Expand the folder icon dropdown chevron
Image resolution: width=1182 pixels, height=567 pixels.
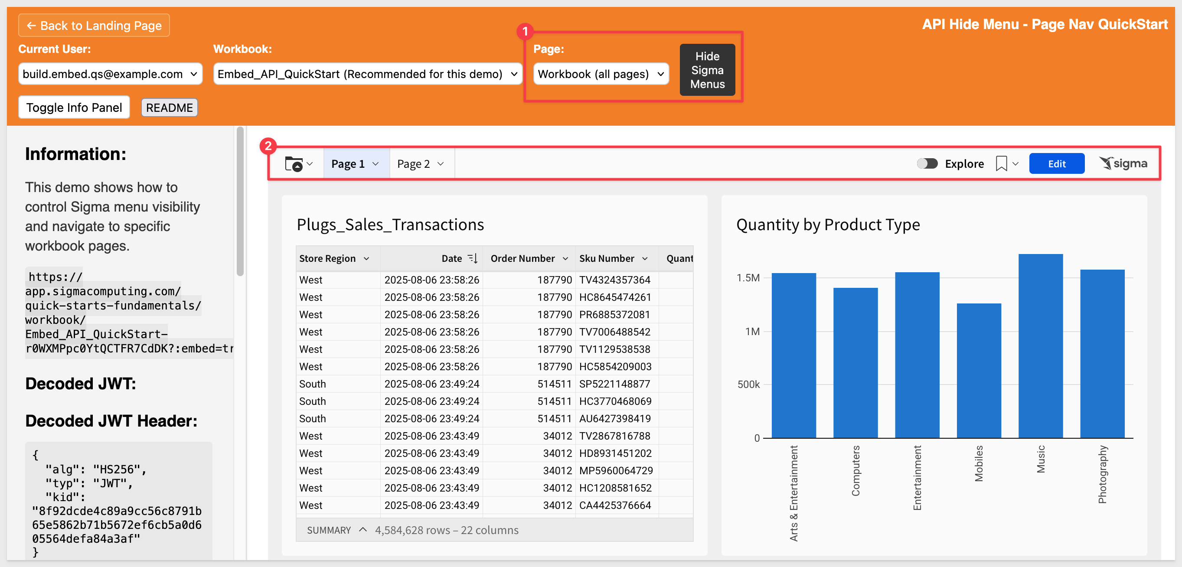(310, 164)
